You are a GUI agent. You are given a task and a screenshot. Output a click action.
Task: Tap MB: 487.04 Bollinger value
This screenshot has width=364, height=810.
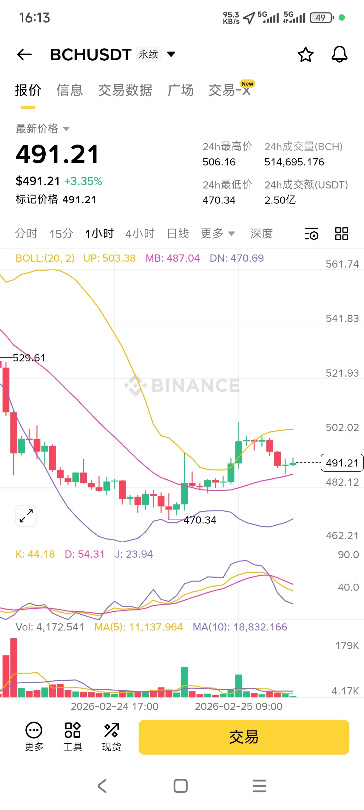tap(172, 258)
